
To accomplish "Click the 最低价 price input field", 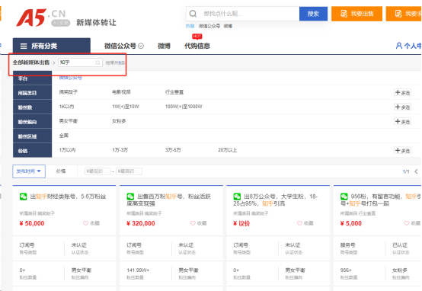I will click(98, 171).
